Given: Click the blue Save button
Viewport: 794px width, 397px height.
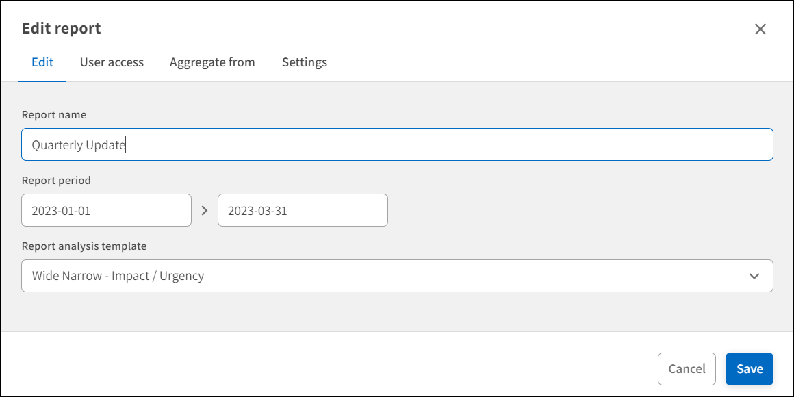Looking at the screenshot, I should (749, 368).
